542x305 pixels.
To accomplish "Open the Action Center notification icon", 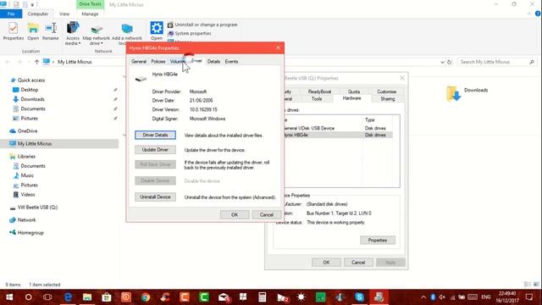I will (529, 297).
